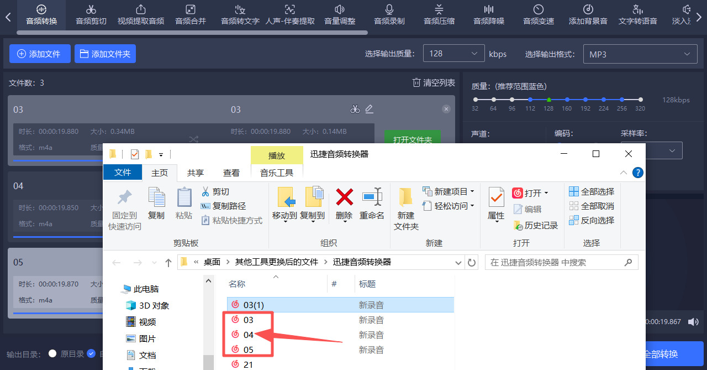
Task: Click 移动到 in Explorer ribbon
Action: (285, 204)
